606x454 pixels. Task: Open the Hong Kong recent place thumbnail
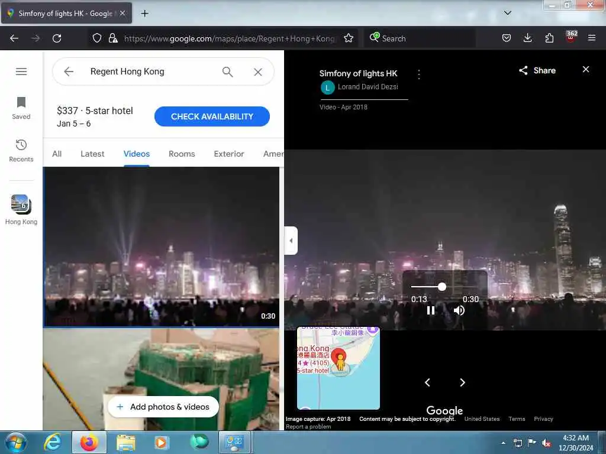coord(21,210)
